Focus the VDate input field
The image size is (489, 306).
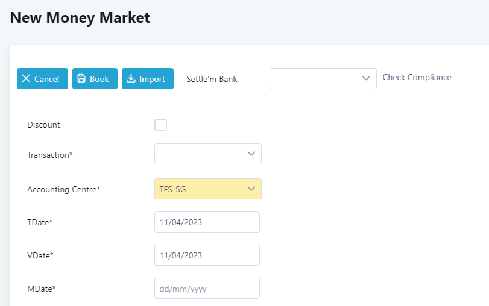[207, 255]
